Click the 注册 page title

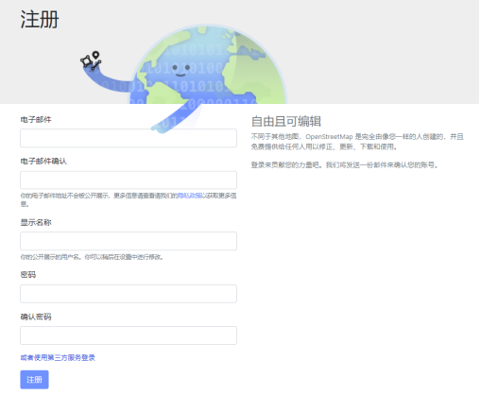click(x=40, y=19)
